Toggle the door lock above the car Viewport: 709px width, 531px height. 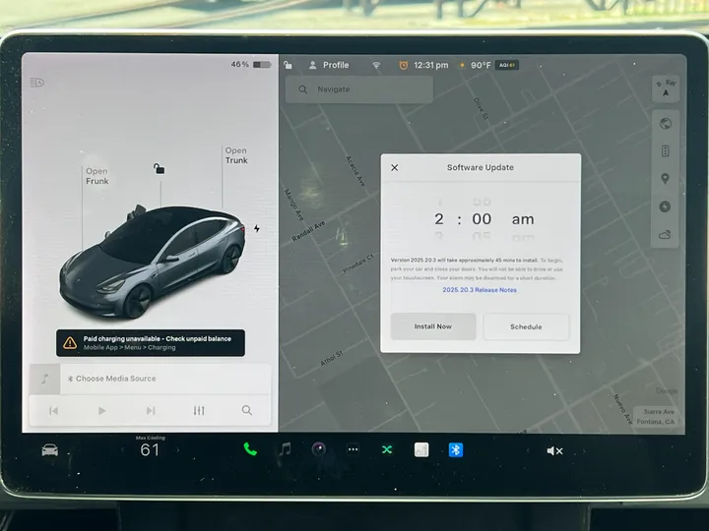coord(159,169)
